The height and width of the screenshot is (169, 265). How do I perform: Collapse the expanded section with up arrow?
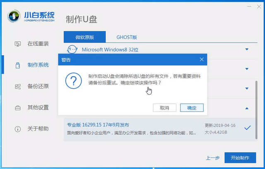point(247,108)
